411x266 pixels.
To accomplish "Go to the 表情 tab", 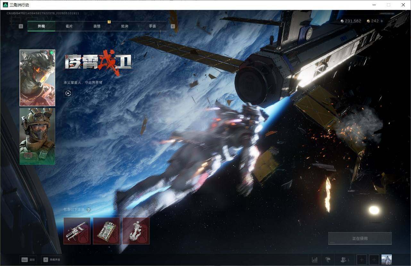I will (x=97, y=26).
